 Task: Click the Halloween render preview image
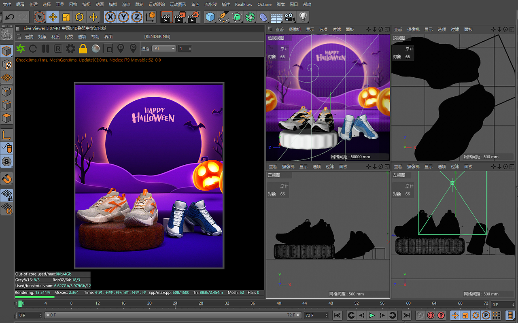coord(149,176)
